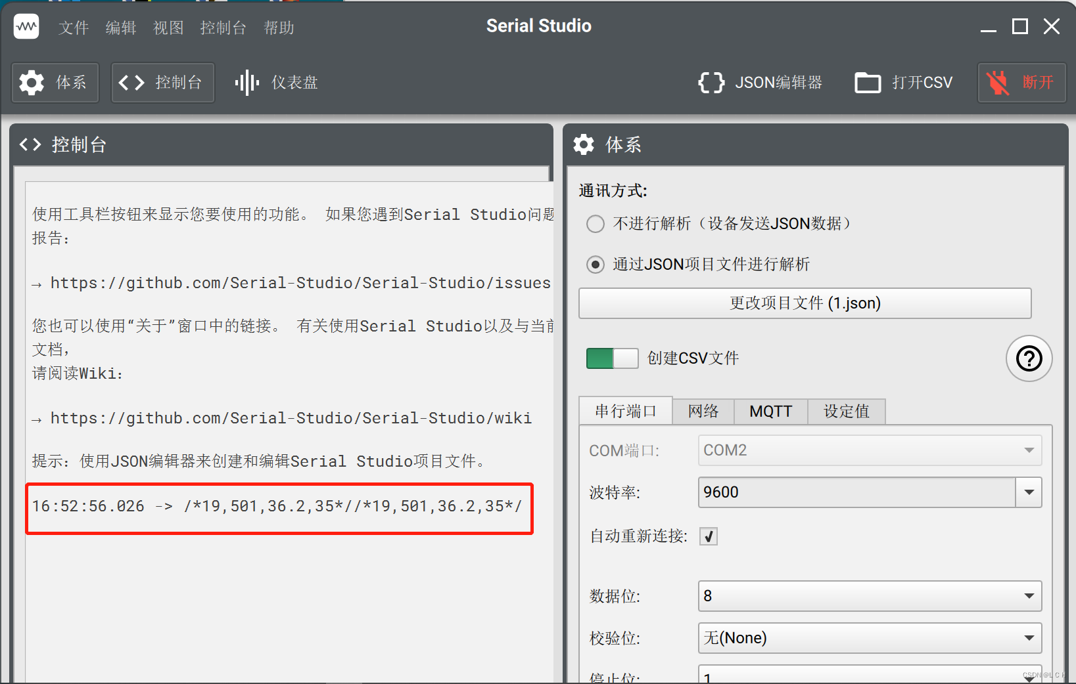Click the angle-brackets icon in 控制台 panel header
This screenshot has height=684, width=1076.
[x=30, y=144]
